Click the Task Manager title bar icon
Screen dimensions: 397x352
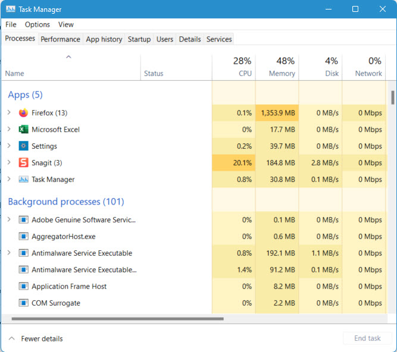[x=11, y=10]
